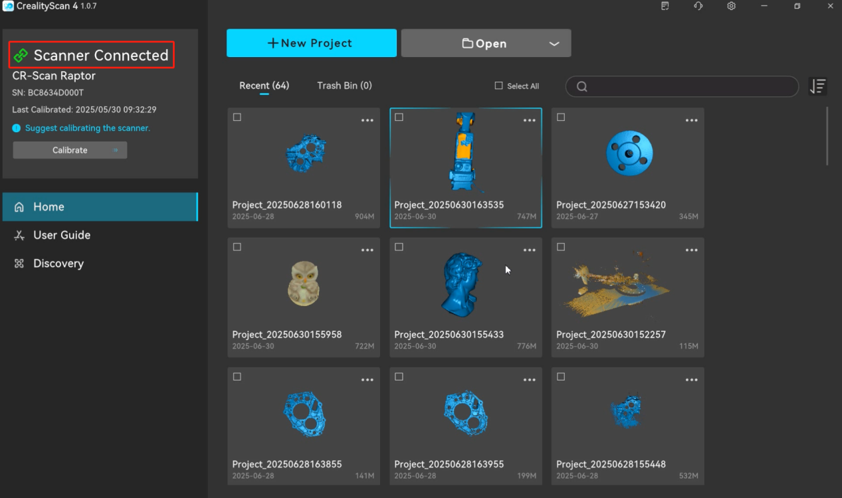
Task: Open the settings gear in title bar
Action: (x=731, y=6)
